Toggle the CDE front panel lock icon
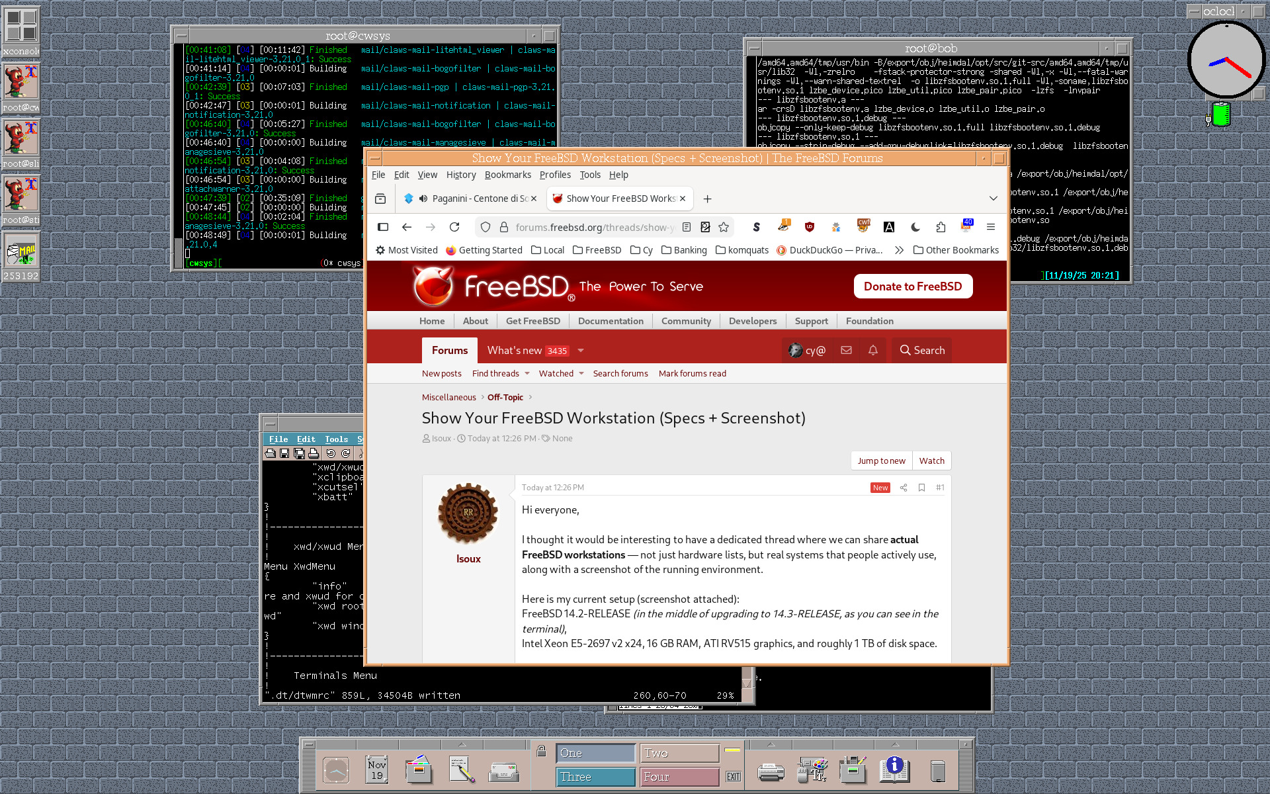The width and height of the screenshot is (1270, 794). 541,751
